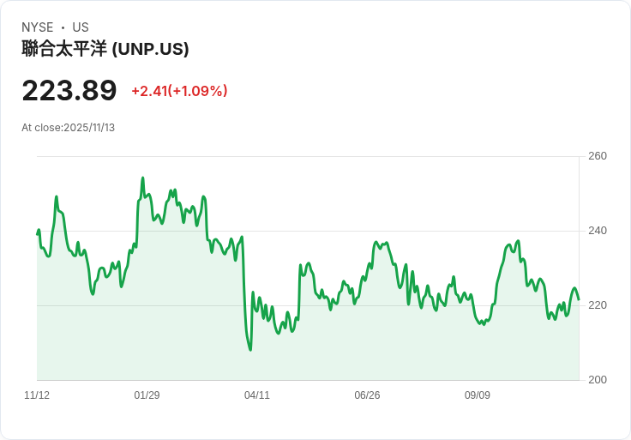Click the At close date text
Viewport: 631px width, 440px height.
69,128
